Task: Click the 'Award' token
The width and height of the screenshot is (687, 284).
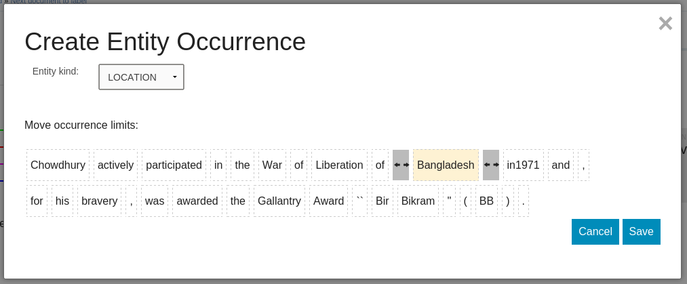Action: [328, 201]
